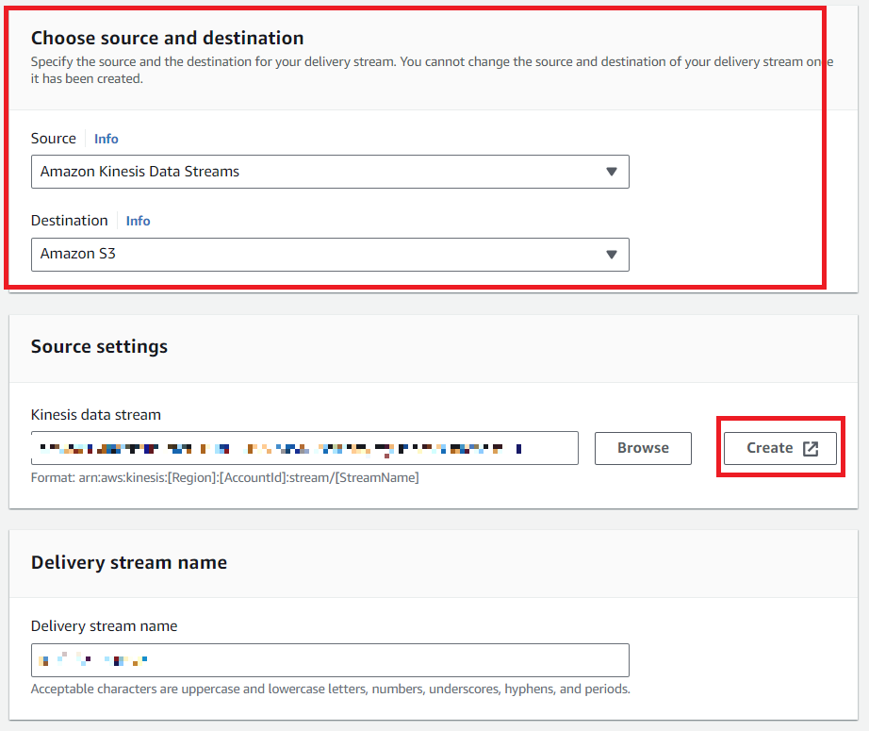Click the 'Acceptable characters' hint text
Viewport: 869px width, 731px height.
330,689
